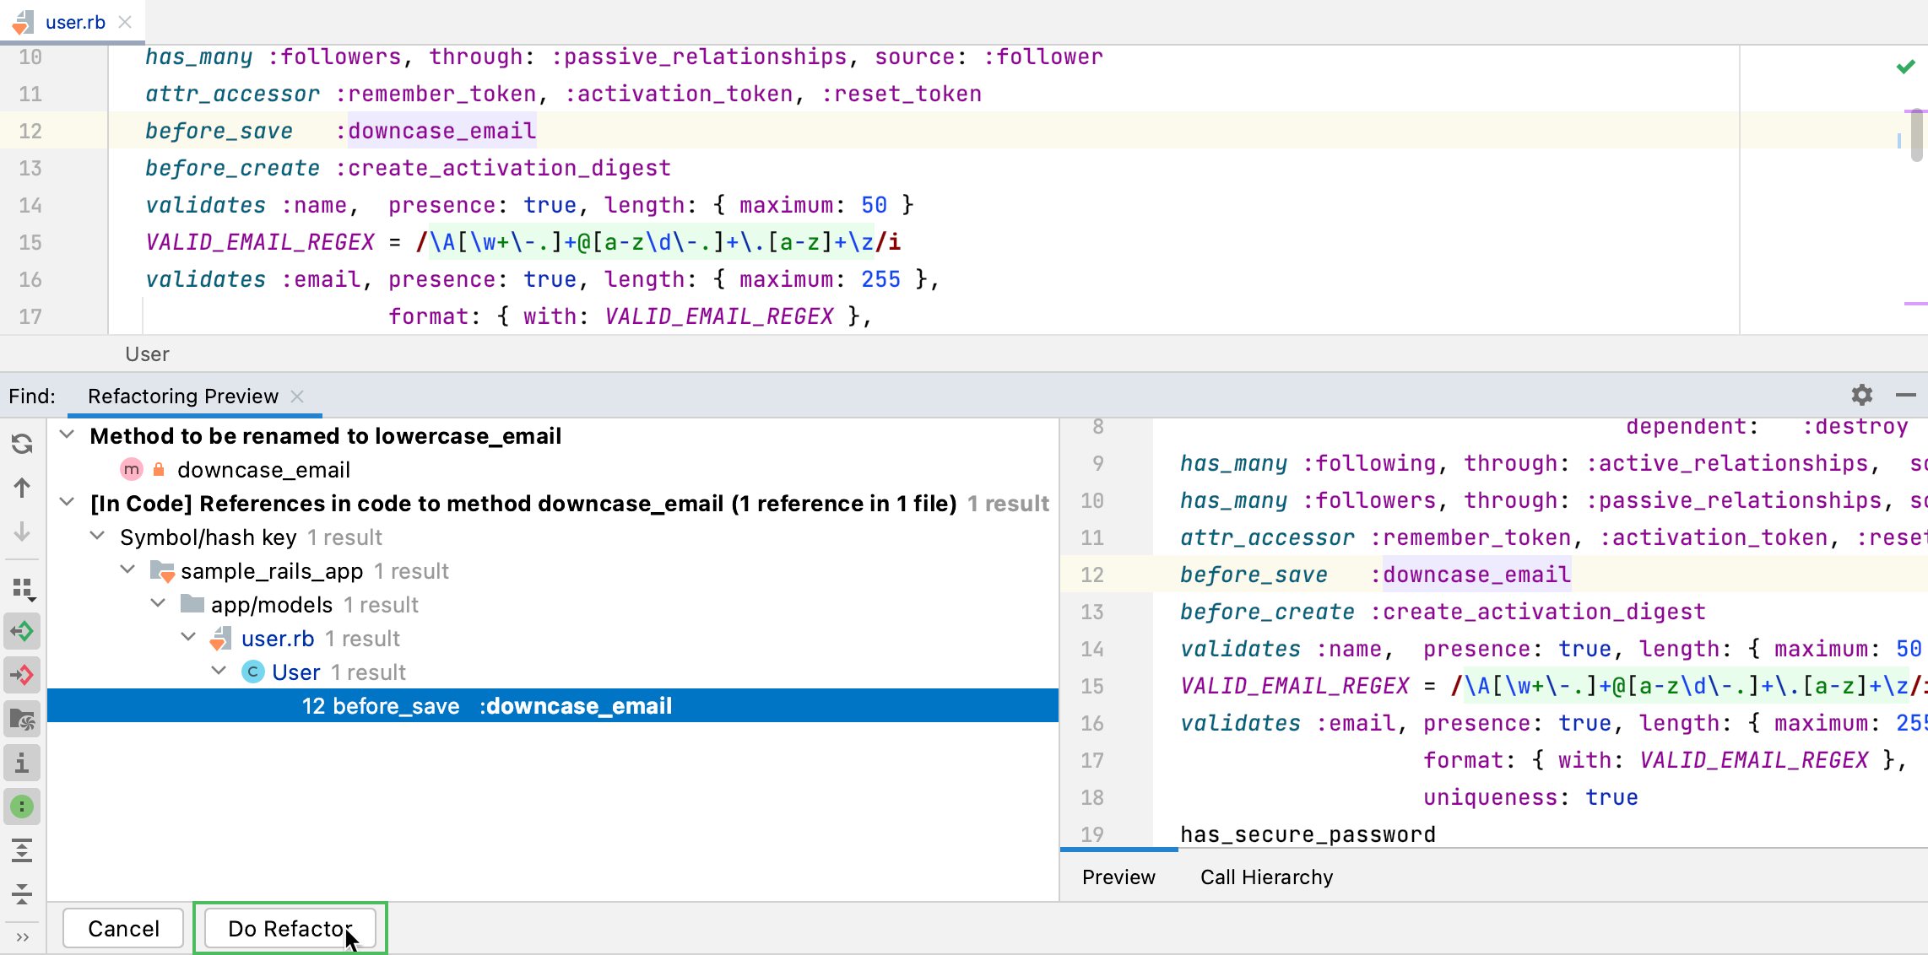Screen dimensions: 1928x955
Task: Toggle the show write access (red arrow) filter
Action: click(23, 675)
